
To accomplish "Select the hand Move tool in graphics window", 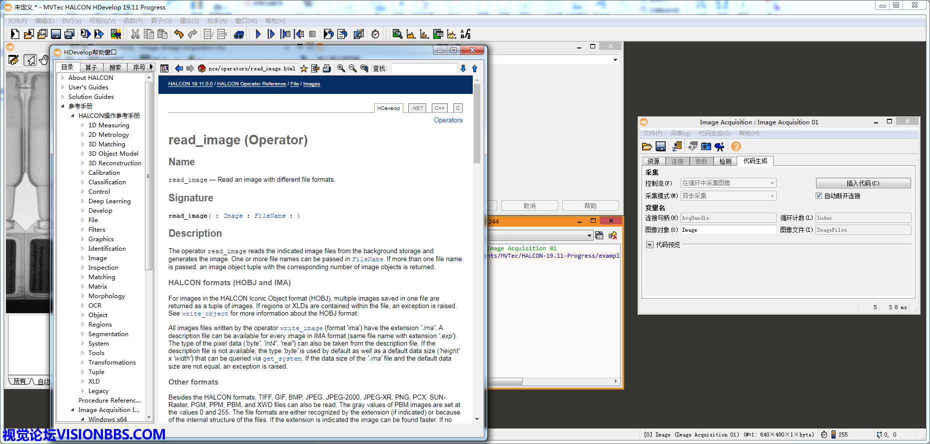I will tap(44, 60).
